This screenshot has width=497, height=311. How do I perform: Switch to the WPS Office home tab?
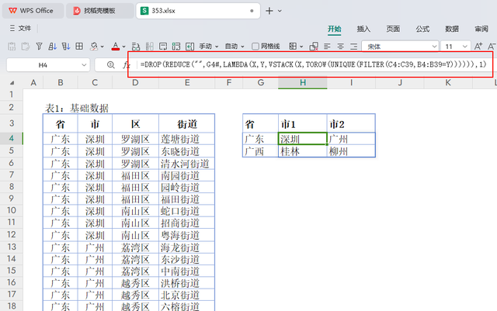[33, 11]
